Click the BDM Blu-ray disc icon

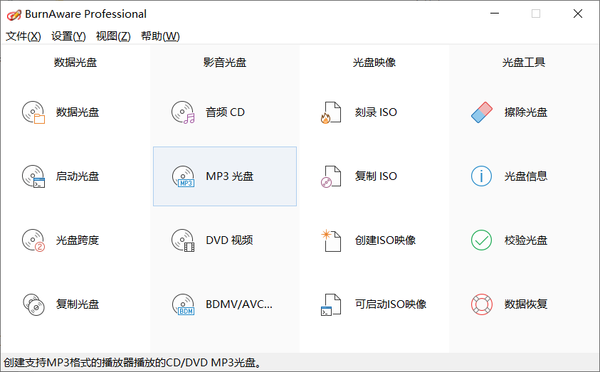point(183,304)
